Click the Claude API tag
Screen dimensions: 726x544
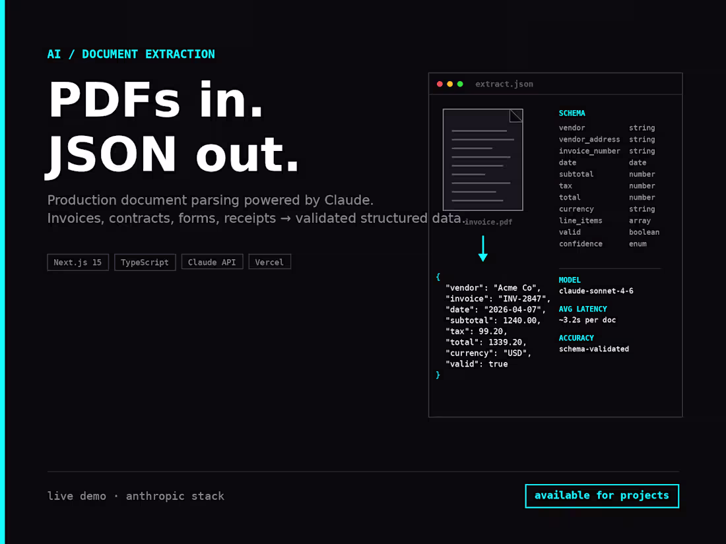tap(212, 262)
